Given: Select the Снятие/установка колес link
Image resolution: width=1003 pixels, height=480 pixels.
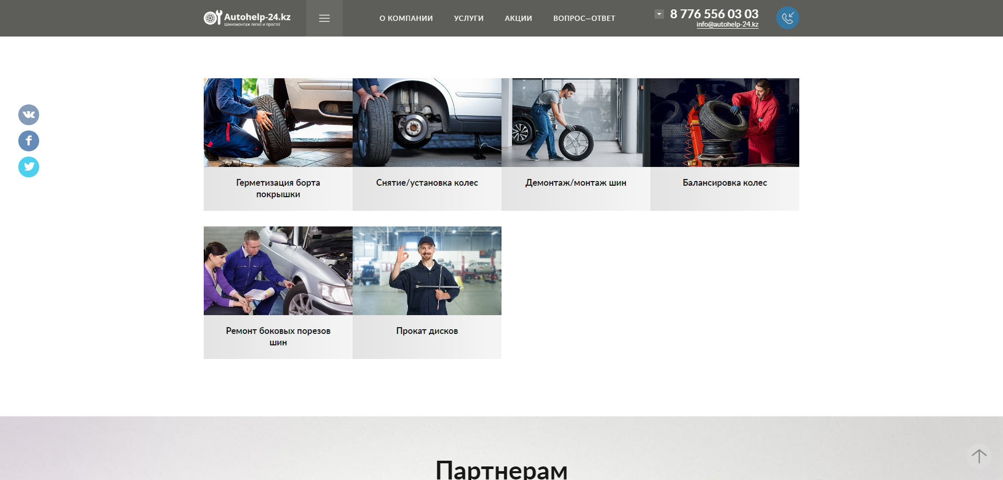Looking at the screenshot, I should click(x=427, y=183).
